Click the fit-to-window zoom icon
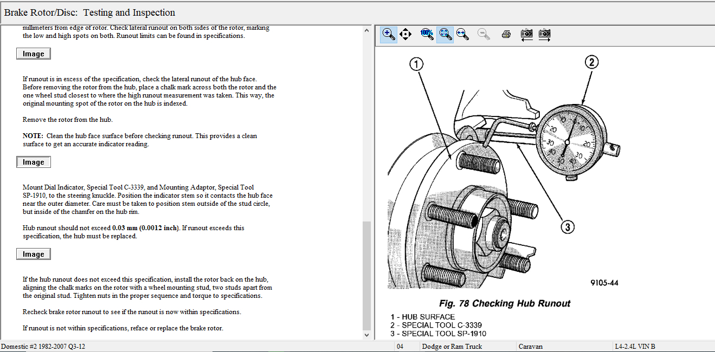Image resolution: width=715 pixels, height=352 pixels. click(445, 35)
